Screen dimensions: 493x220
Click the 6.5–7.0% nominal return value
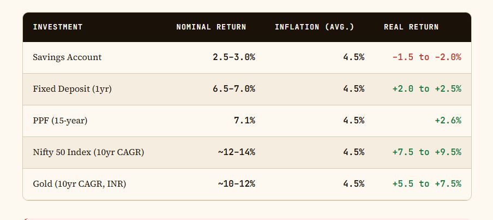(x=234, y=89)
